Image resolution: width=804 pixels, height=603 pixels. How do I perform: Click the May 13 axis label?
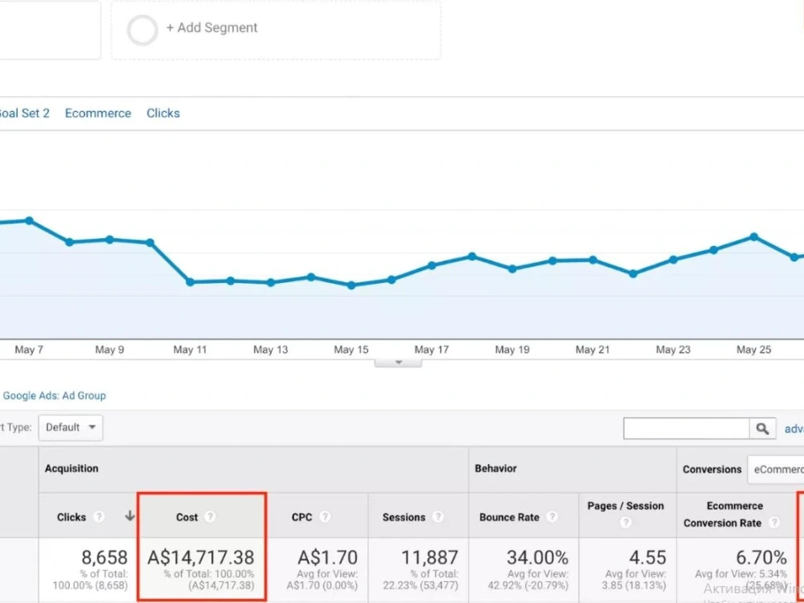pos(271,350)
